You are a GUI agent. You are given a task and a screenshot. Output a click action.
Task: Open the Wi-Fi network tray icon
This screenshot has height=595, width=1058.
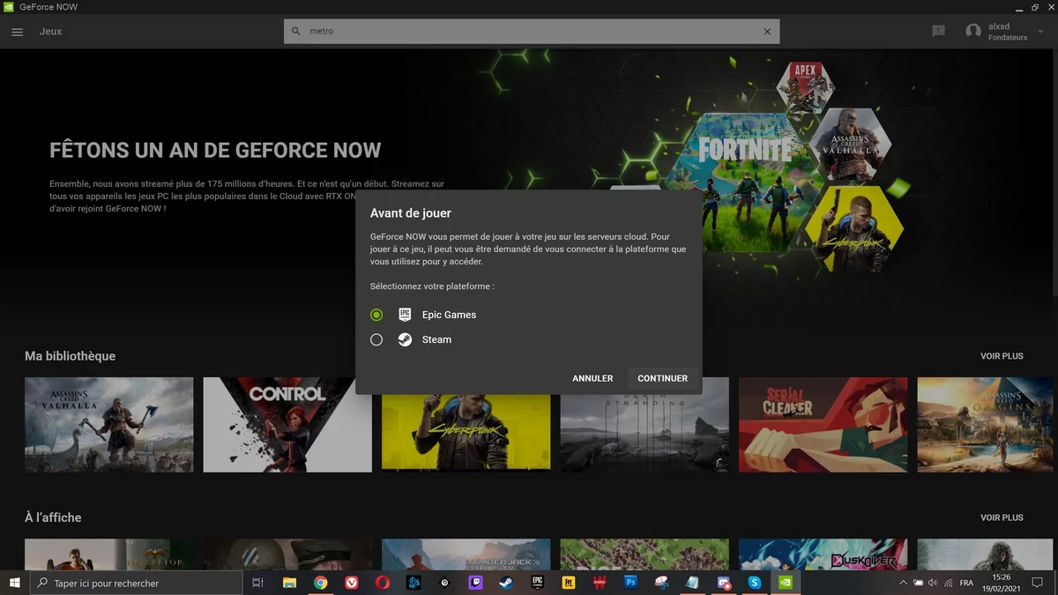pyautogui.click(x=947, y=583)
